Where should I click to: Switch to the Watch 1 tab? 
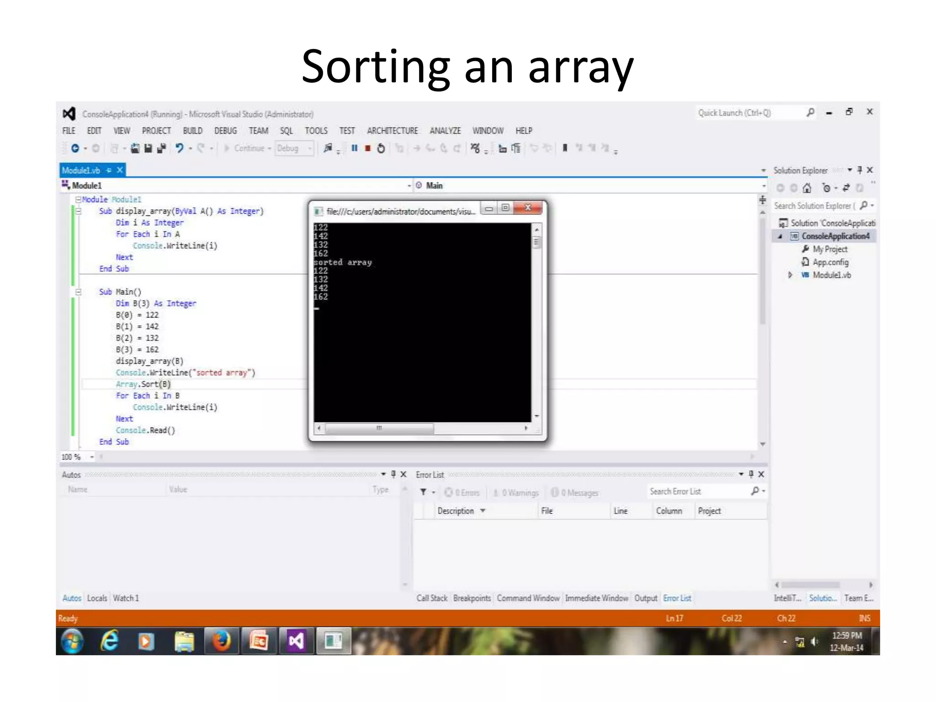[x=126, y=598]
